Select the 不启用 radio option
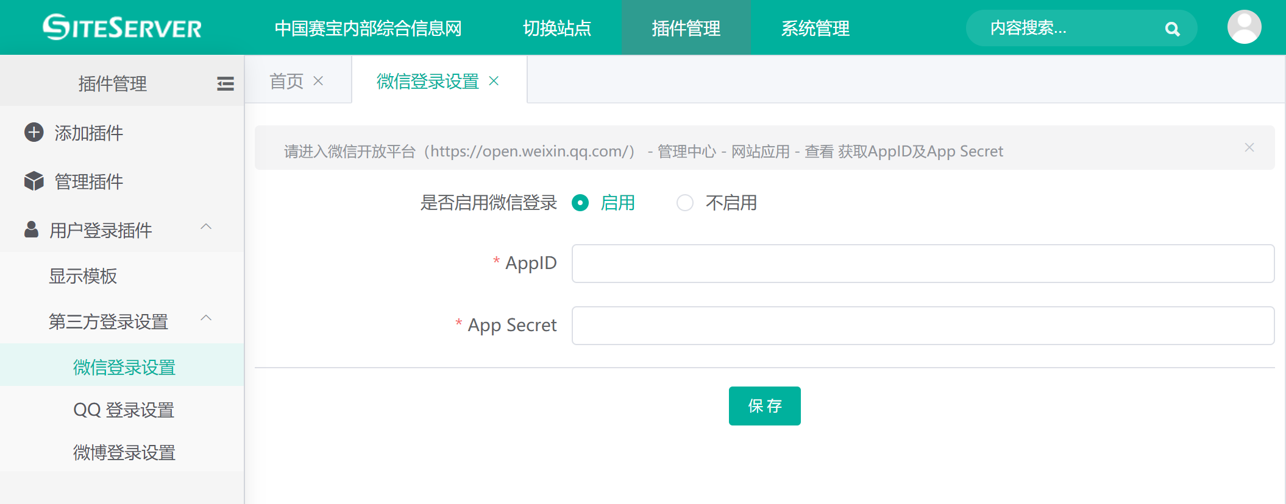The image size is (1286, 504). coord(685,203)
